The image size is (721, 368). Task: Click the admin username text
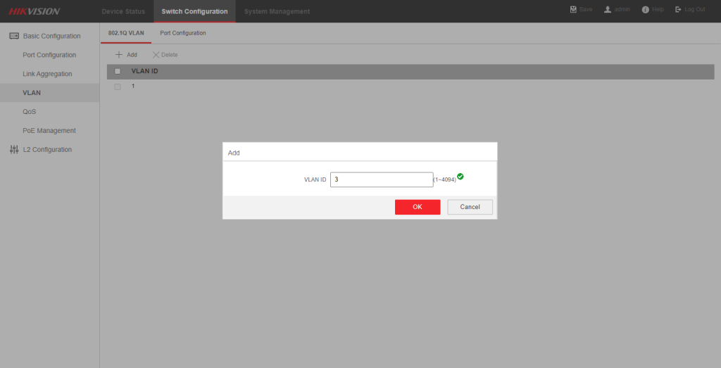coord(622,9)
